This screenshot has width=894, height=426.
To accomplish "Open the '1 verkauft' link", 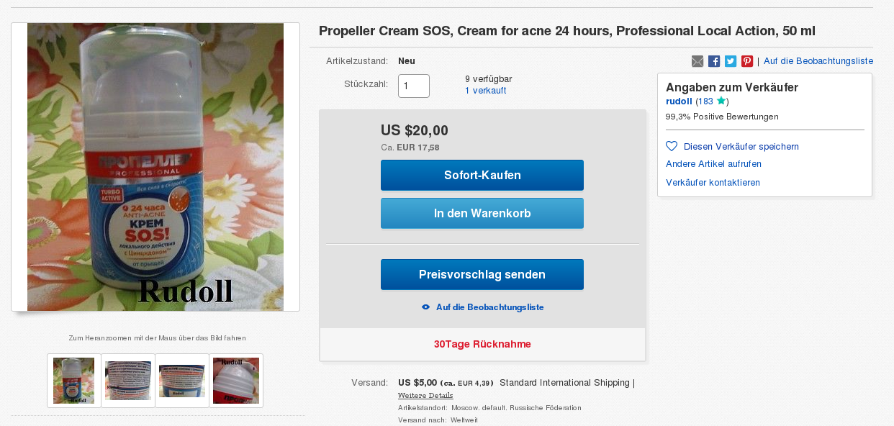I will tap(485, 91).
